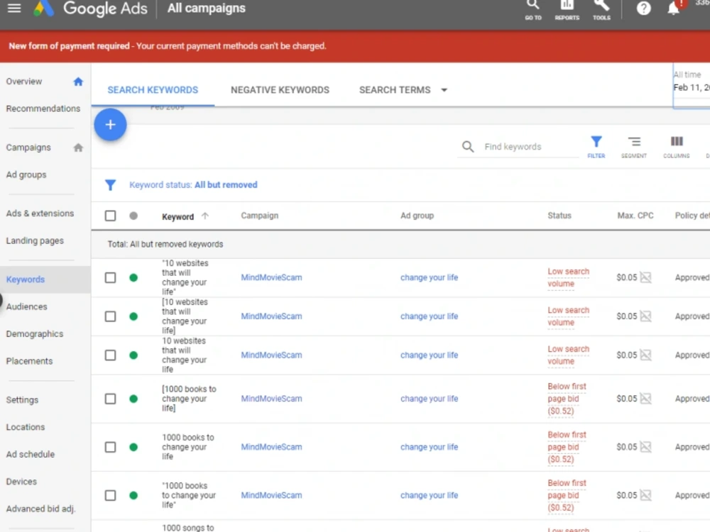This screenshot has width=710, height=532.
Task: Click the home icon next to Overview
Action: coord(78,82)
